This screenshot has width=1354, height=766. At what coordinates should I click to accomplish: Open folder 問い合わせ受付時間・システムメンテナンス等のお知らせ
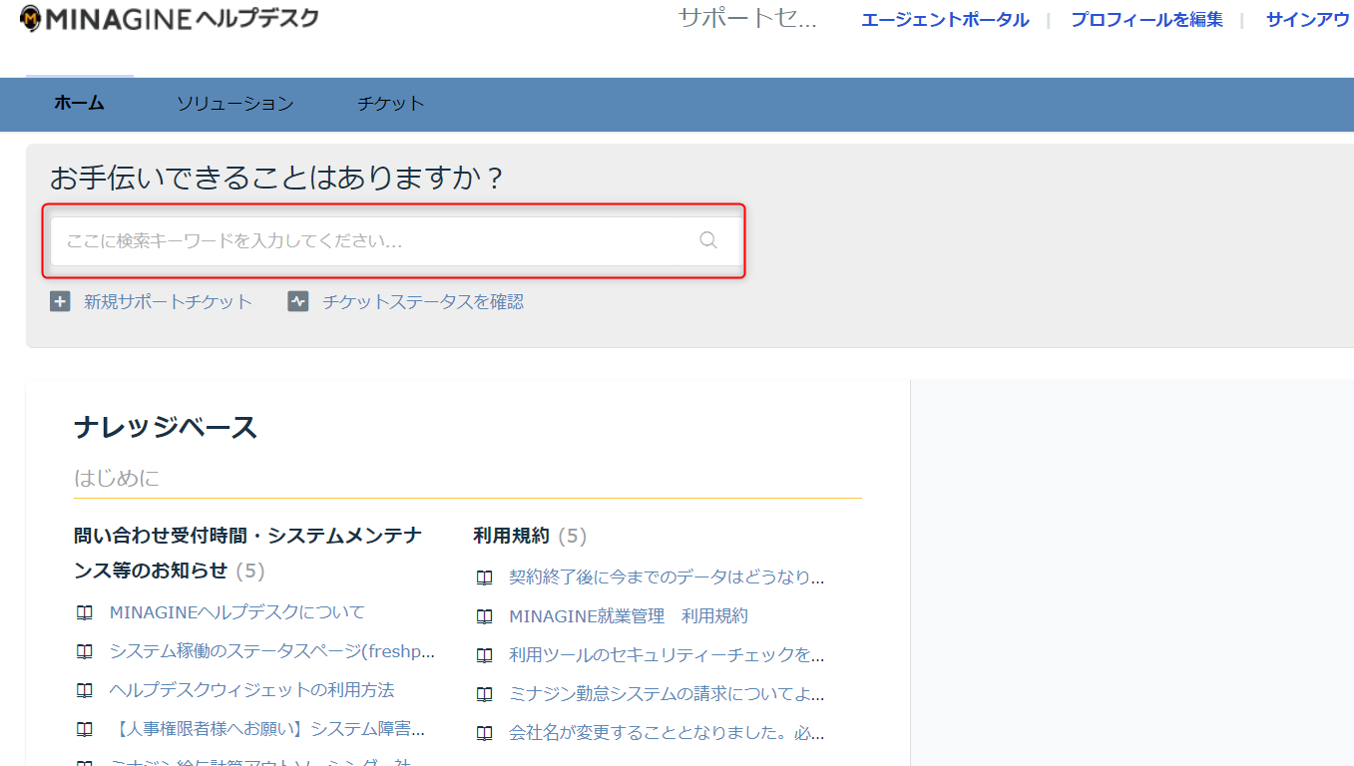click(248, 554)
